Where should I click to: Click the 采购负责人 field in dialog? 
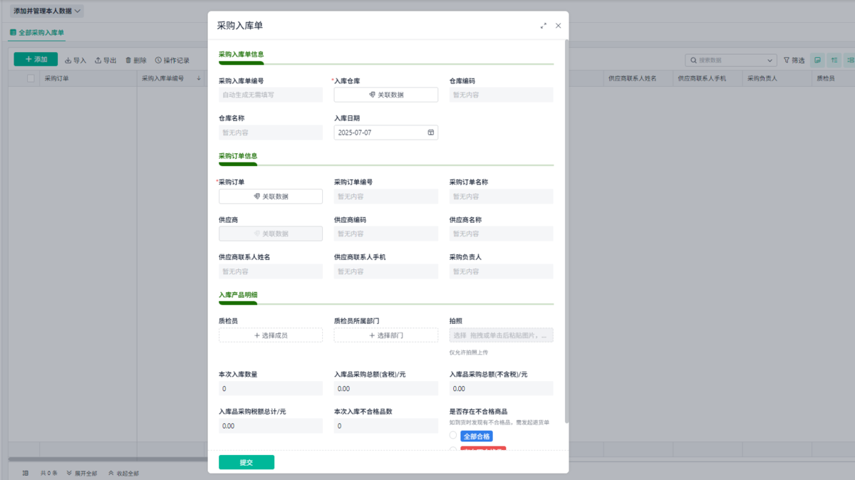(x=501, y=271)
